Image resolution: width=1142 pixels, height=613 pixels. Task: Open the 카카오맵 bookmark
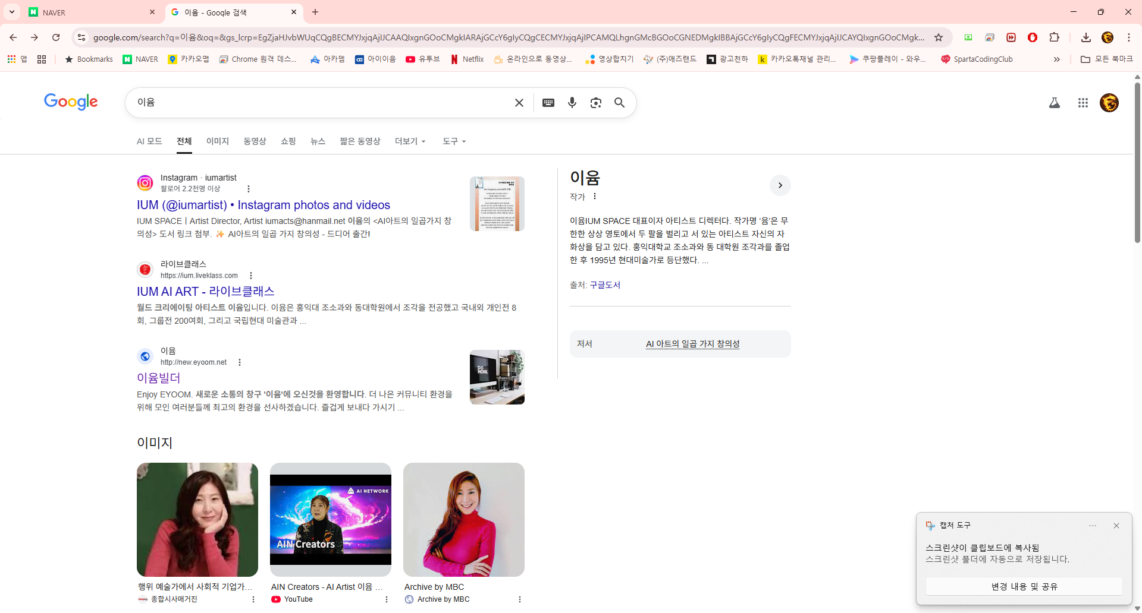[189, 59]
